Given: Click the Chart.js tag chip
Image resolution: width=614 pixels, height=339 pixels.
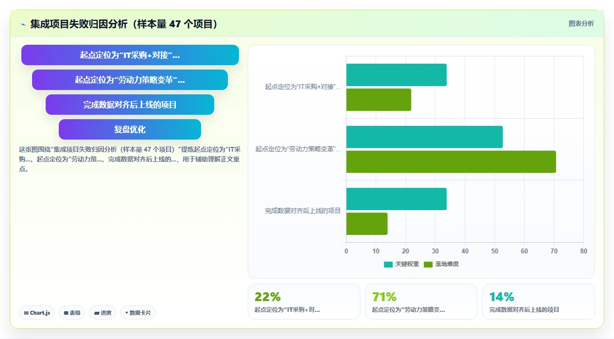Looking at the screenshot, I should click(x=37, y=313).
